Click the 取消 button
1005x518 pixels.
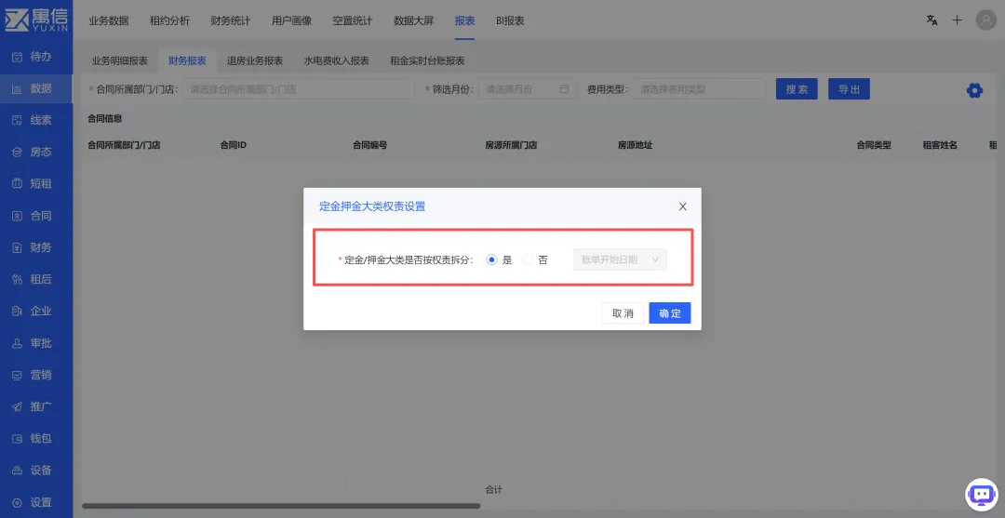pos(623,313)
